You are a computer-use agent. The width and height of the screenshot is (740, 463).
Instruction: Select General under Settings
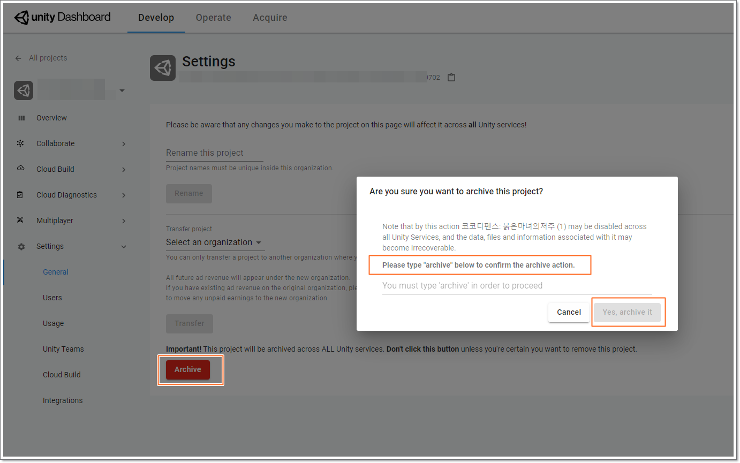pos(56,272)
